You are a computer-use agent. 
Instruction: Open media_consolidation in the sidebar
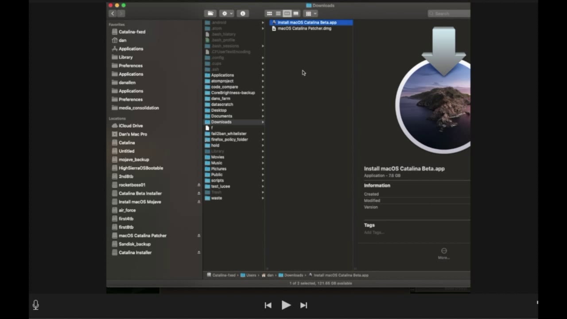tap(139, 108)
